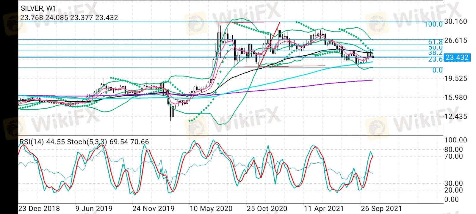The image size is (476, 214).
Task: Select 70.00 on the oscillator axis
Action: (453, 156)
